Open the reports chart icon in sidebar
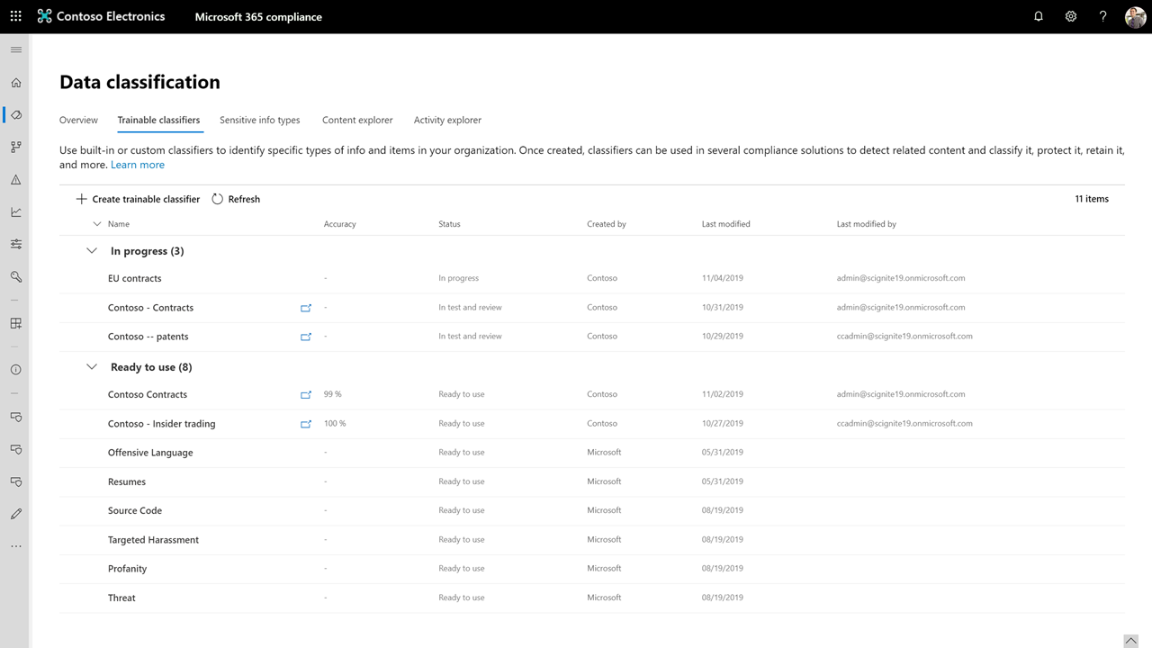1152x648 pixels. [15, 211]
